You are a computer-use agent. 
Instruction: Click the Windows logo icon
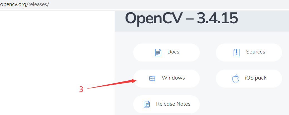152,78
